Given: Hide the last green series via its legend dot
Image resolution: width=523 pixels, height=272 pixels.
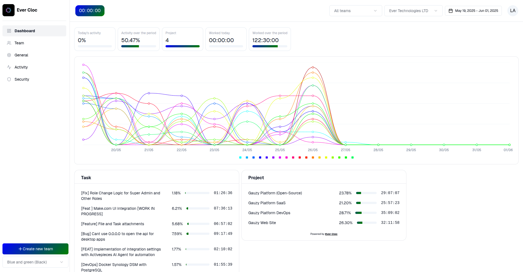Looking at the screenshot, I should click(352, 157).
